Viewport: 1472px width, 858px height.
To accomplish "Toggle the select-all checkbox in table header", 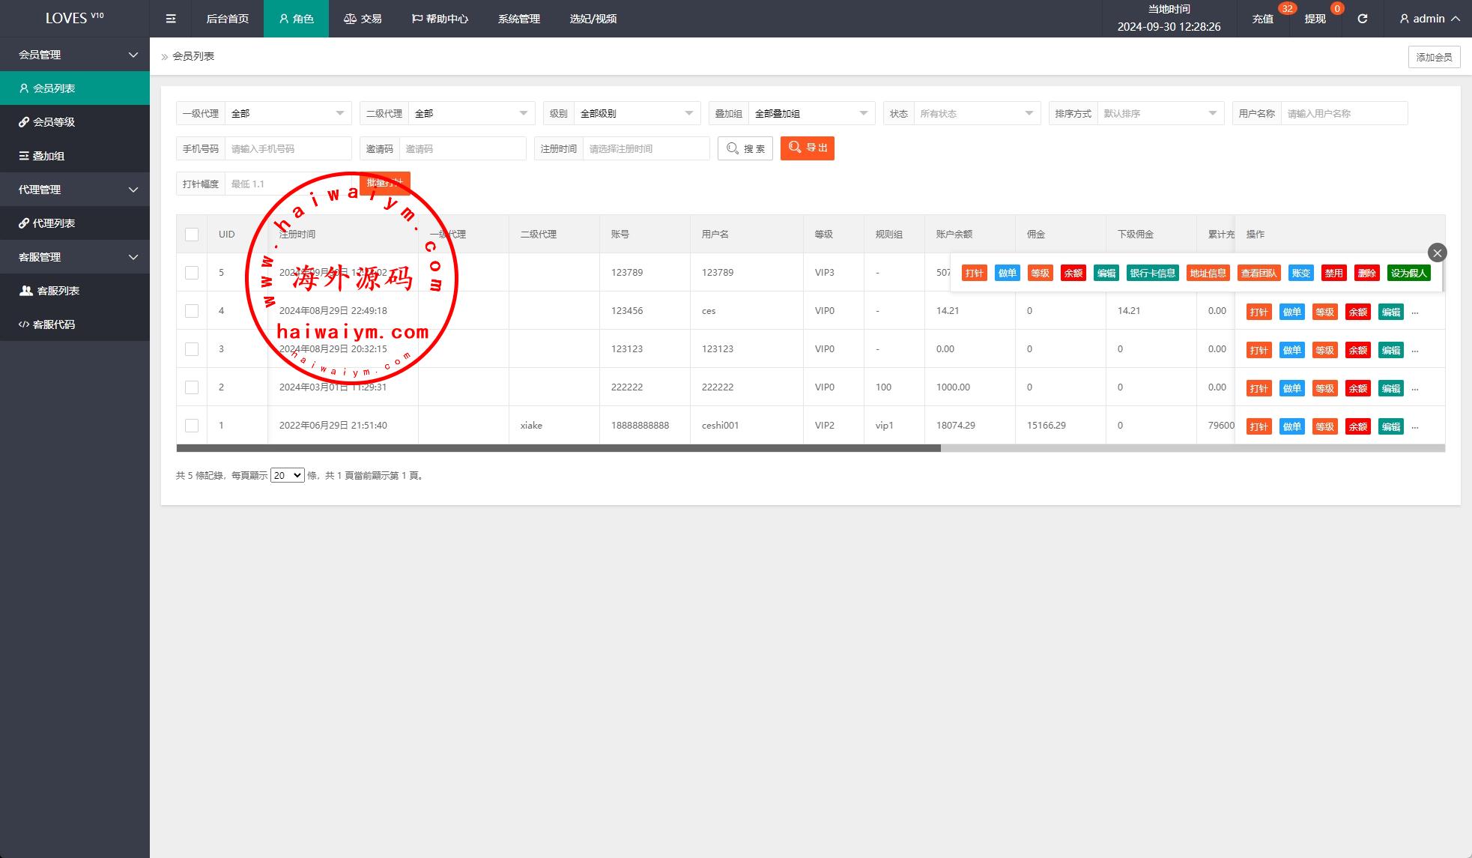I will click(x=192, y=235).
